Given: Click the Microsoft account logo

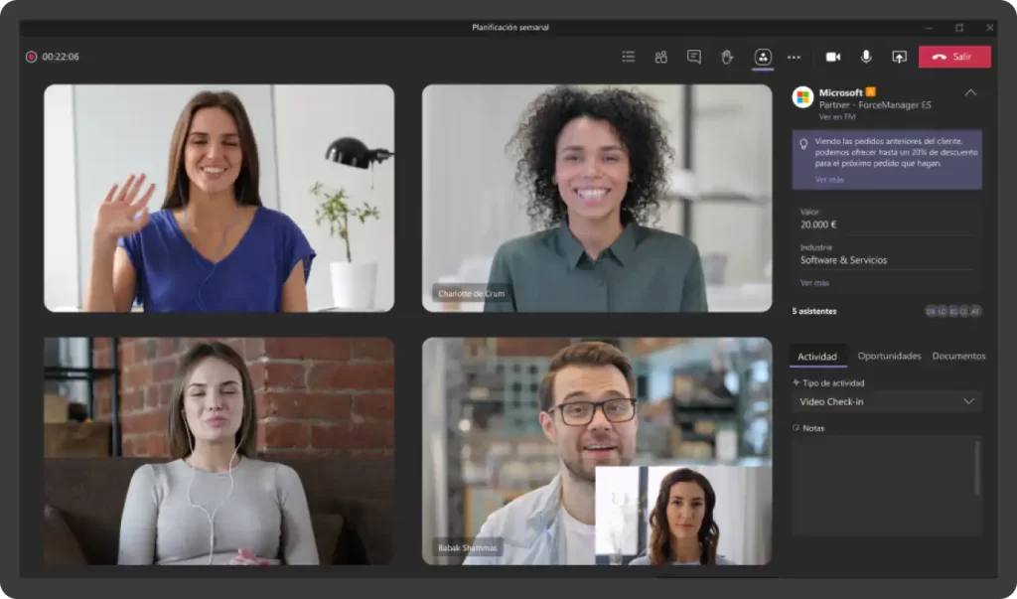Looking at the screenshot, I should pos(802,97).
